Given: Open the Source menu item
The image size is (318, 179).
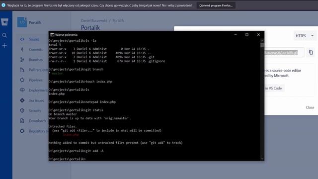Looking at the screenshot, I should 34,39.
